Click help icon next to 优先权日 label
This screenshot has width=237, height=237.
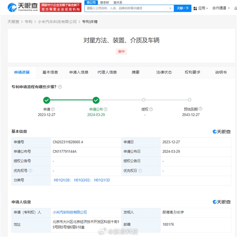(140, 171)
